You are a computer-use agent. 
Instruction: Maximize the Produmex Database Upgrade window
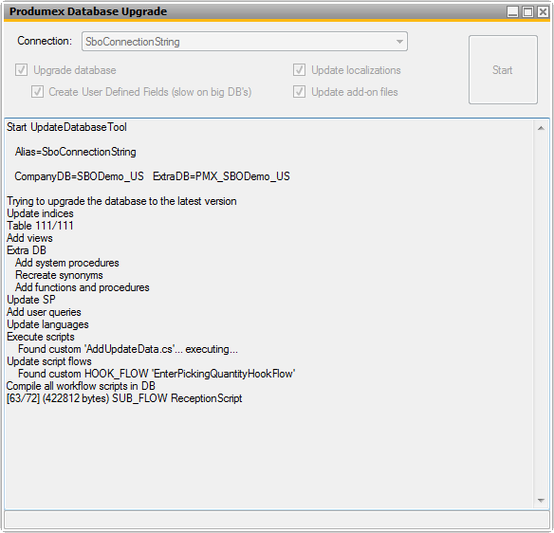(x=527, y=11)
